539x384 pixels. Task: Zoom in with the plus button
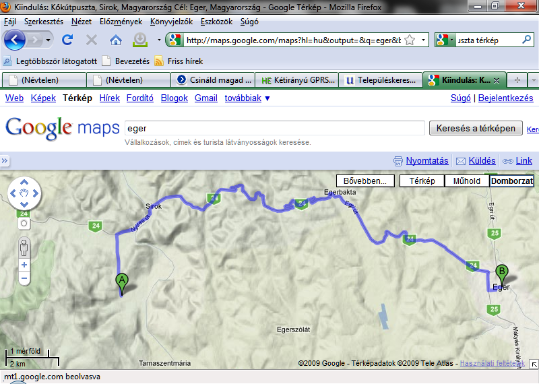(x=24, y=265)
